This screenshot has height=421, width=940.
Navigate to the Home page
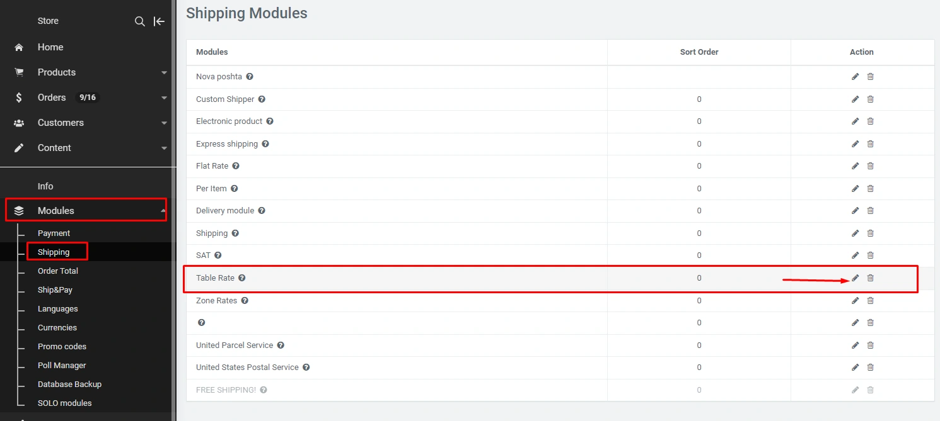(x=50, y=47)
